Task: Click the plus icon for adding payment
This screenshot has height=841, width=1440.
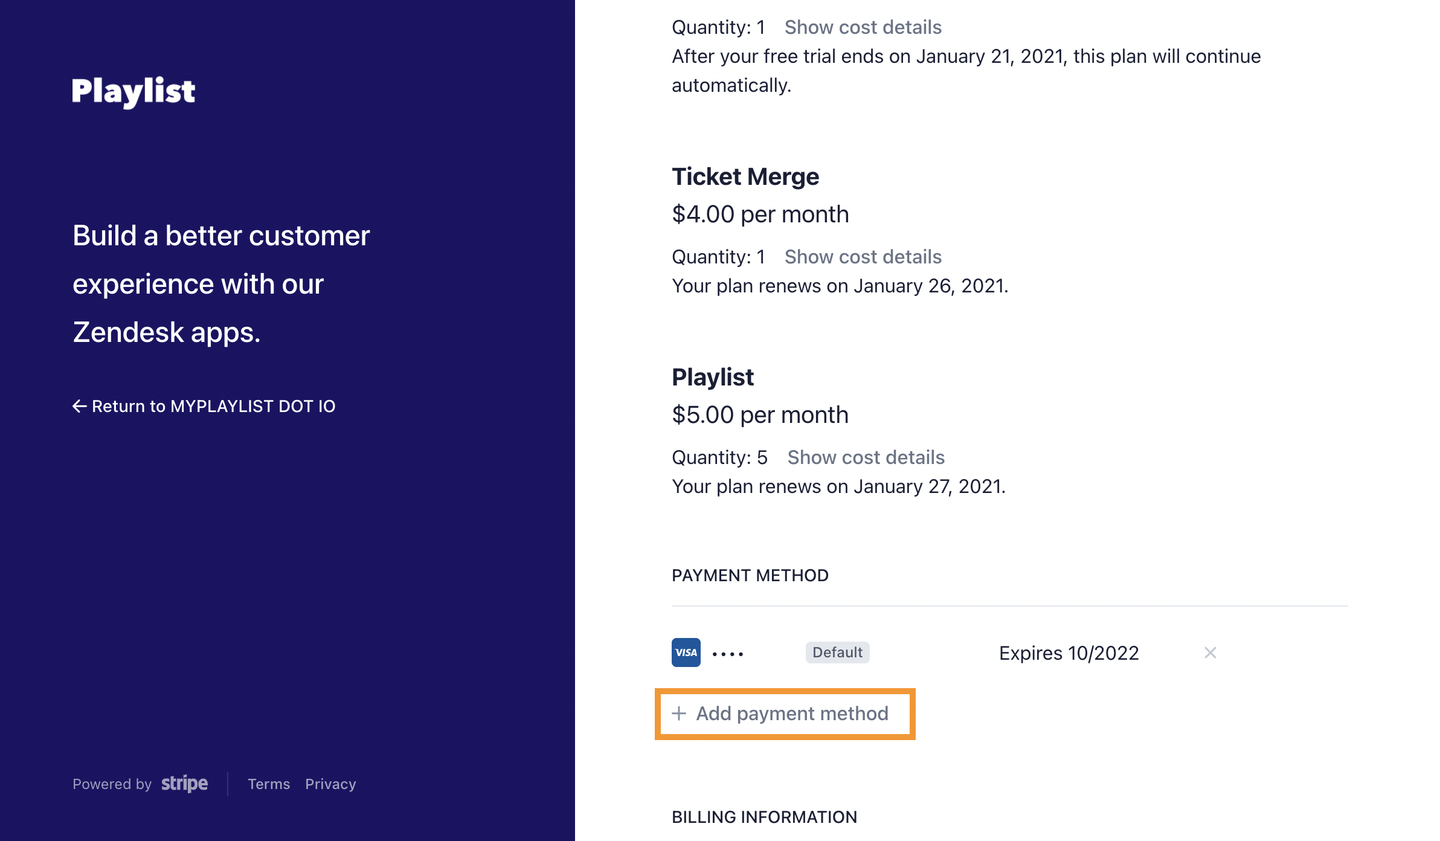Action: point(679,714)
